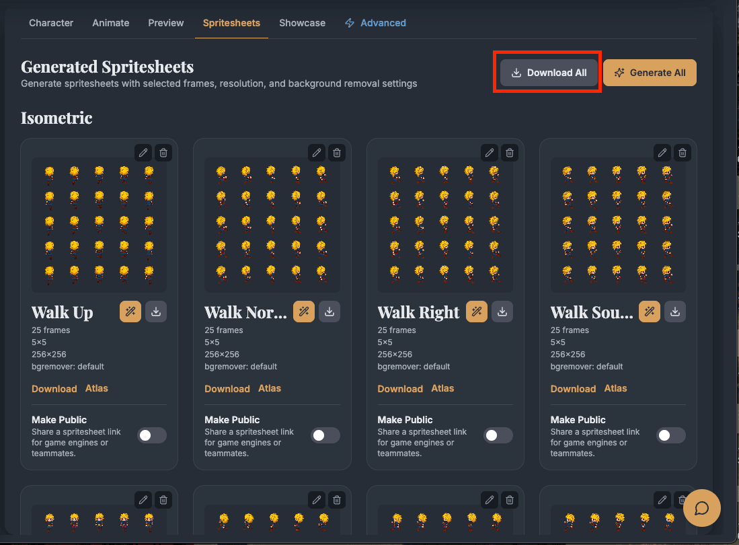The height and width of the screenshot is (545, 739).
Task: Switch to the Character tab
Action: [51, 23]
